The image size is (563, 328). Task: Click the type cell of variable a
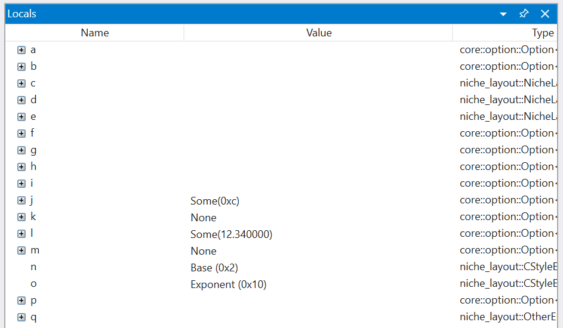[x=509, y=50]
